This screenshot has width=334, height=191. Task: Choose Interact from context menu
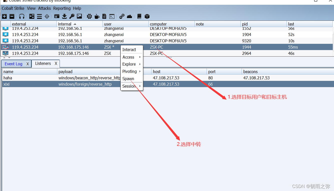pyautogui.click(x=132, y=50)
